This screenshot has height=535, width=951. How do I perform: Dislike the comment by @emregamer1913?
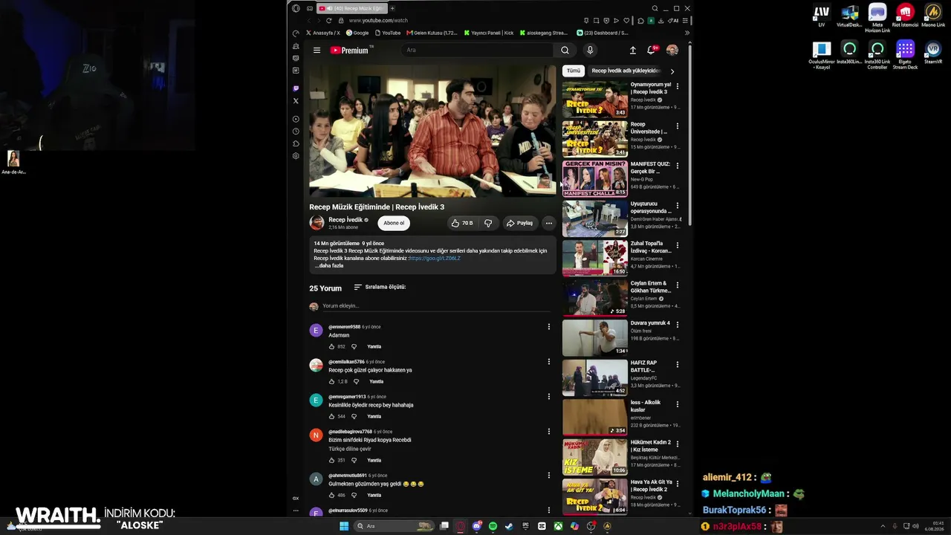click(x=354, y=416)
